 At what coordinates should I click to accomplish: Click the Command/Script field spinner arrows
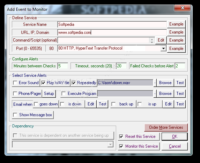[152, 40]
